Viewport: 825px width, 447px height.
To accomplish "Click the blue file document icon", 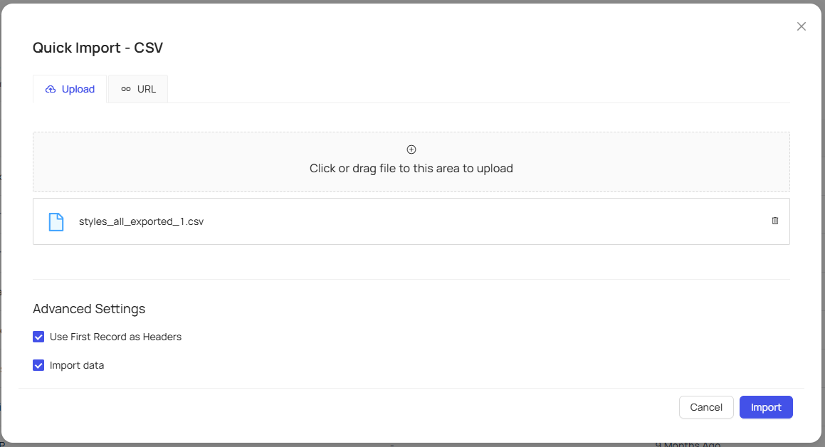I will (56, 222).
